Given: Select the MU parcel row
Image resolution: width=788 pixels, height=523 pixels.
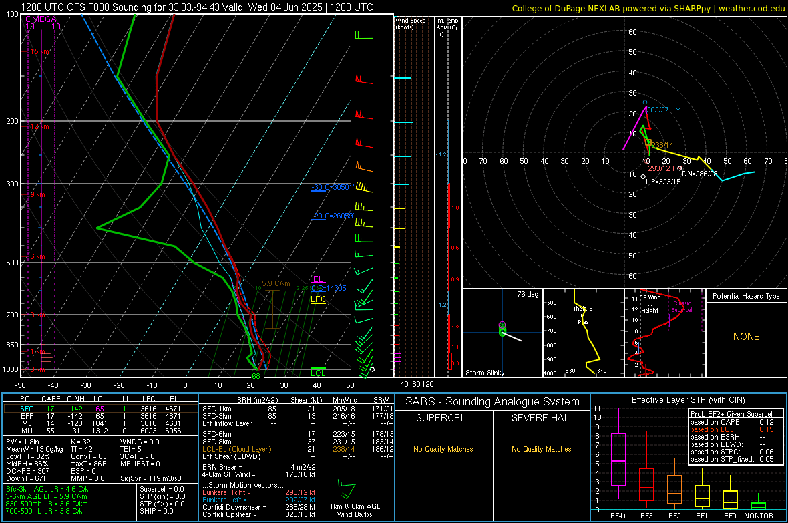Looking at the screenshot, I should (x=100, y=431).
